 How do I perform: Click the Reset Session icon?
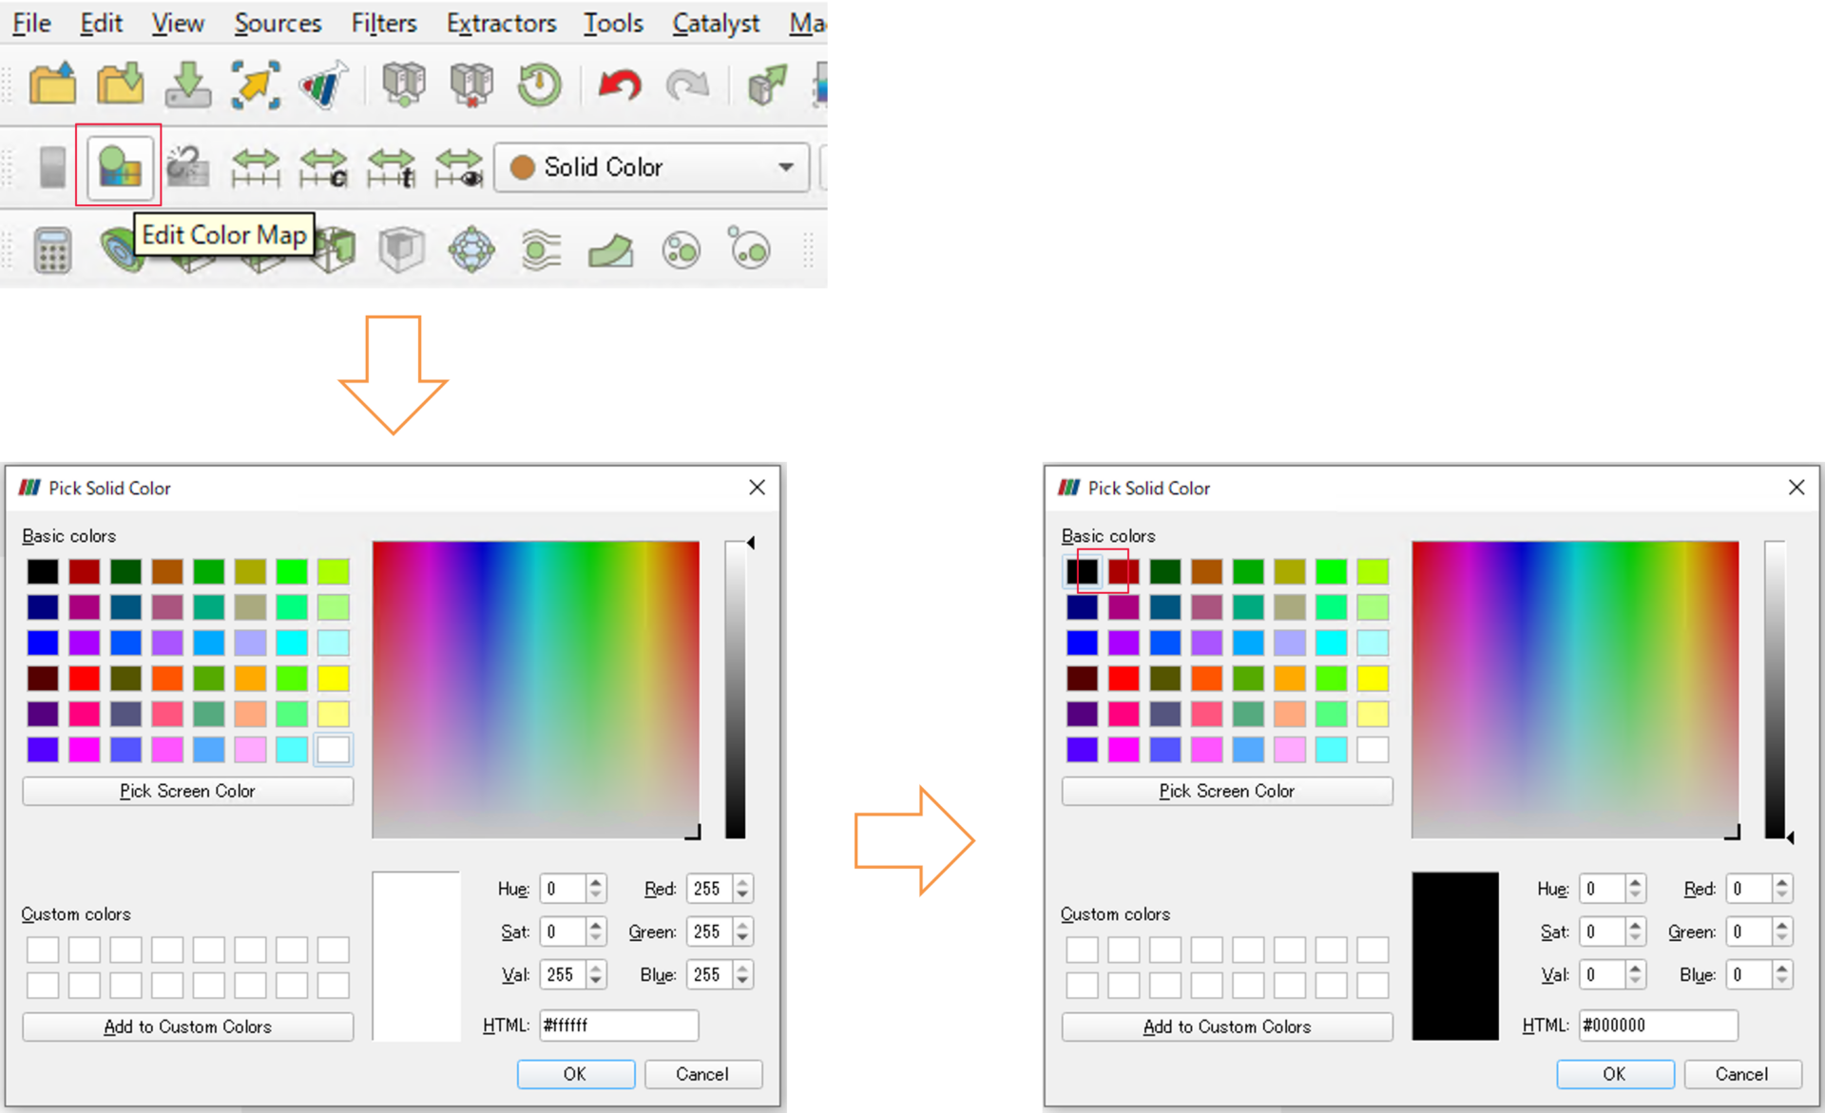point(539,84)
